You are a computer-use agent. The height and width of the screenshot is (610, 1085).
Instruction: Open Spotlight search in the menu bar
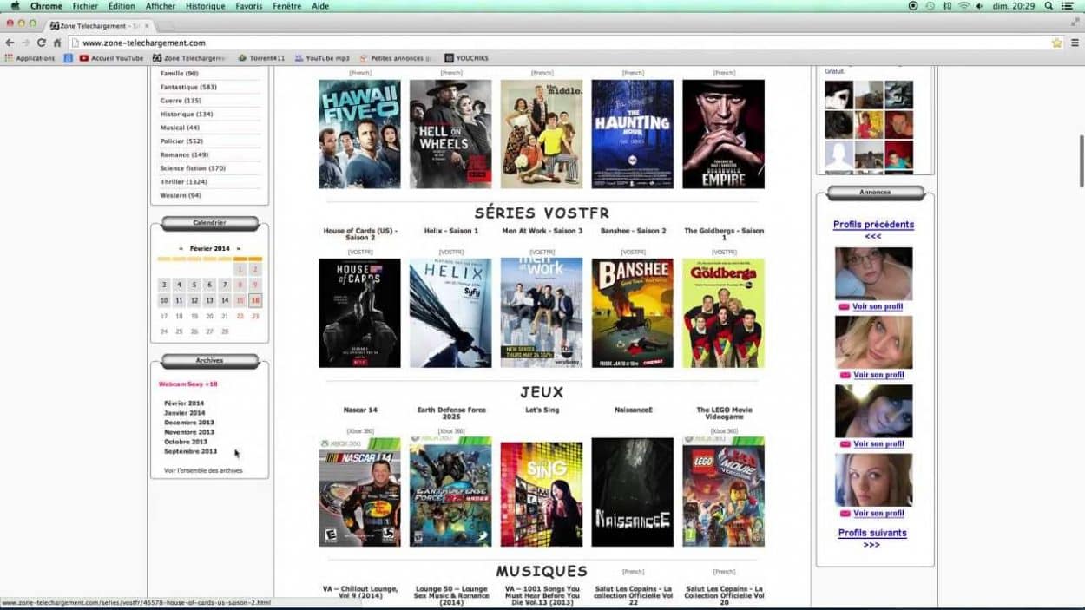point(1049,6)
